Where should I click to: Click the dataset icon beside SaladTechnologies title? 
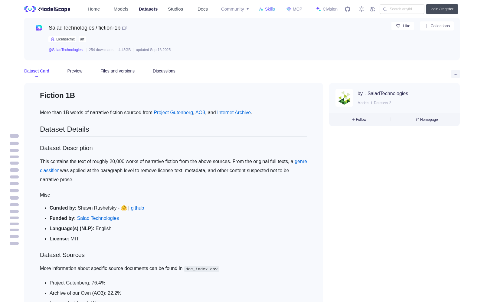39,28
